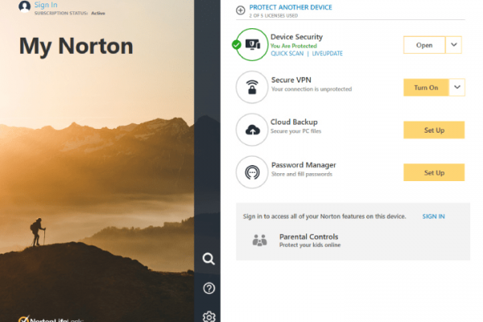Click the My Norton heading
This screenshot has height=322, width=483.
(x=76, y=47)
